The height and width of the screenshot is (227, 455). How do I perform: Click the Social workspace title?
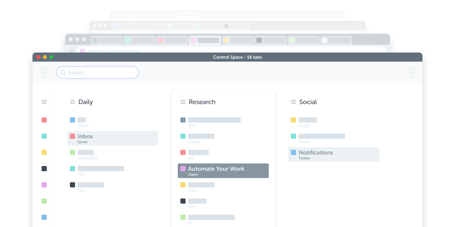coord(308,102)
